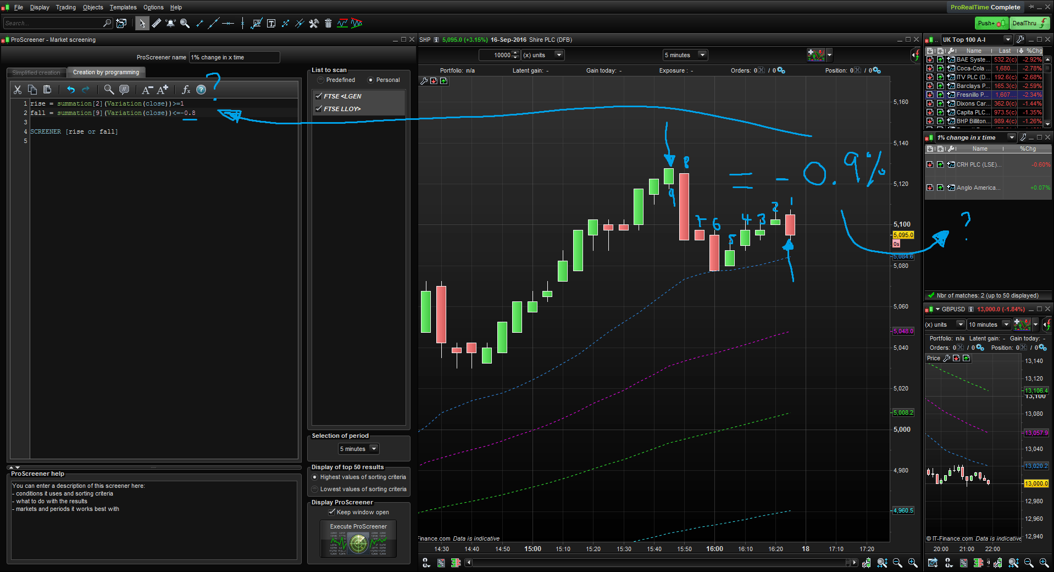Click the ProScreener name input field
Screen dimensions: 1054x572
coord(235,57)
